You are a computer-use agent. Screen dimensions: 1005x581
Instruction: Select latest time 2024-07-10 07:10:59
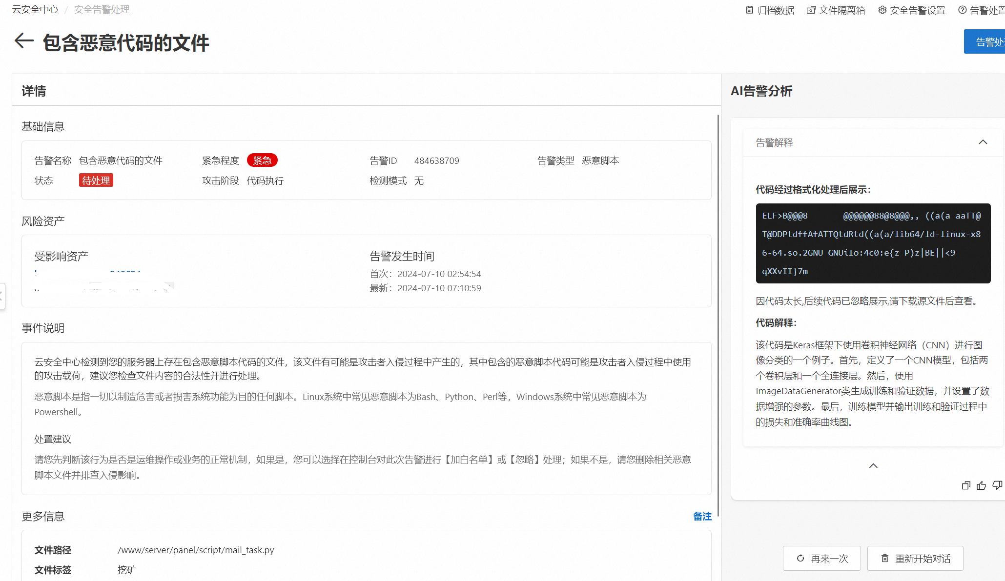(439, 288)
